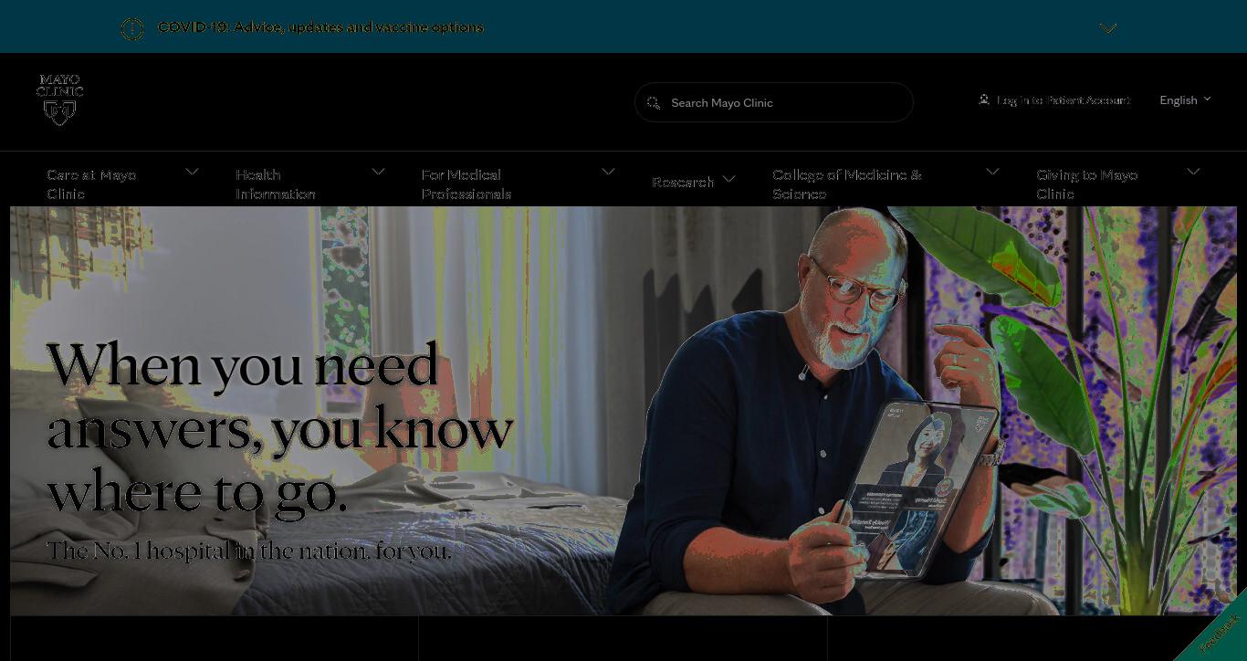This screenshot has height=661, width=1247.
Task: Click the patient account person icon
Action: (984, 100)
